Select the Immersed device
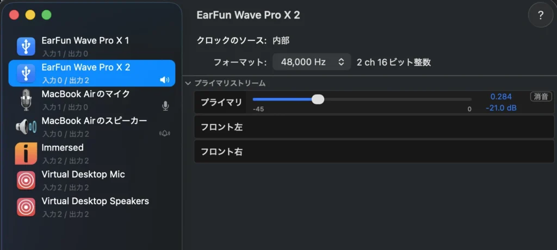Image resolution: width=557 pixels, height=250 pixels. pos(91,154)
